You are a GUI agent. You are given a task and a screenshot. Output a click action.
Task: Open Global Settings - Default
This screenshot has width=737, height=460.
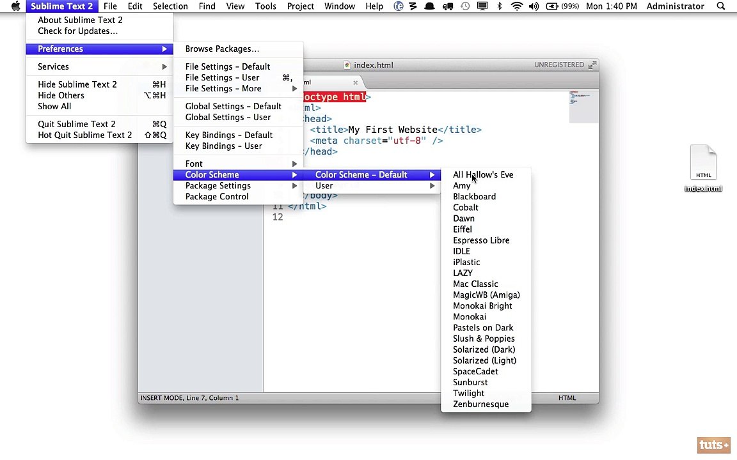pyautogui.click(x=238, y=107)
